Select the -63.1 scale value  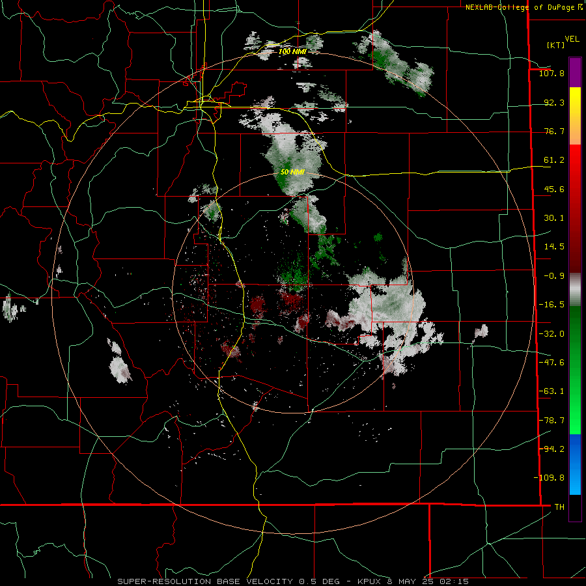551,391
